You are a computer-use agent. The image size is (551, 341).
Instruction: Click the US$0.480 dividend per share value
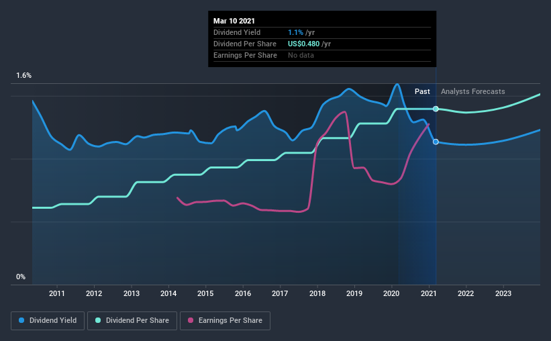303,44
